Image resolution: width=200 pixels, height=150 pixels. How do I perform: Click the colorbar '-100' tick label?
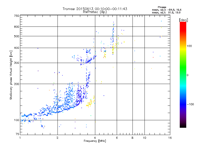pos(190,104)
